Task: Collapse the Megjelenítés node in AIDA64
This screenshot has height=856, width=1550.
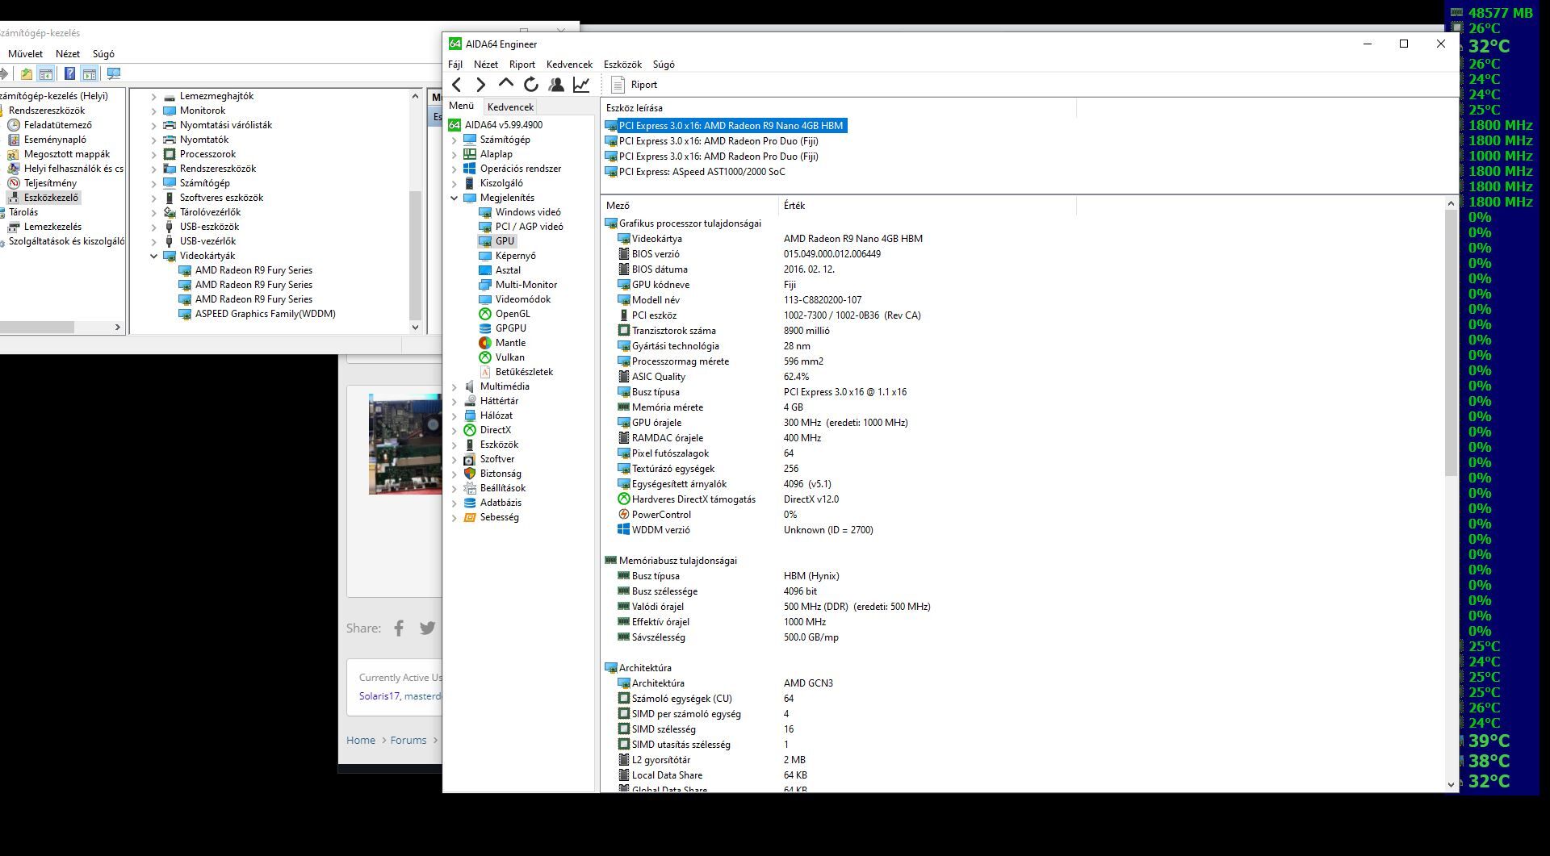Action: click(x=454, y=198)
